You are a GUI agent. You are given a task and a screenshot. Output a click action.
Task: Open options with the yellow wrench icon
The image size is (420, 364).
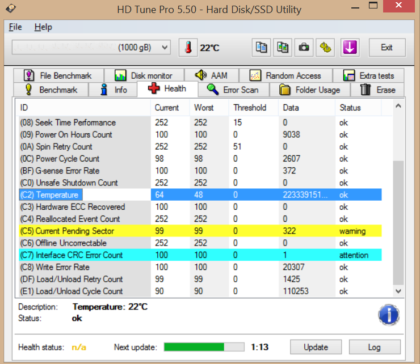tap(325, 48)
